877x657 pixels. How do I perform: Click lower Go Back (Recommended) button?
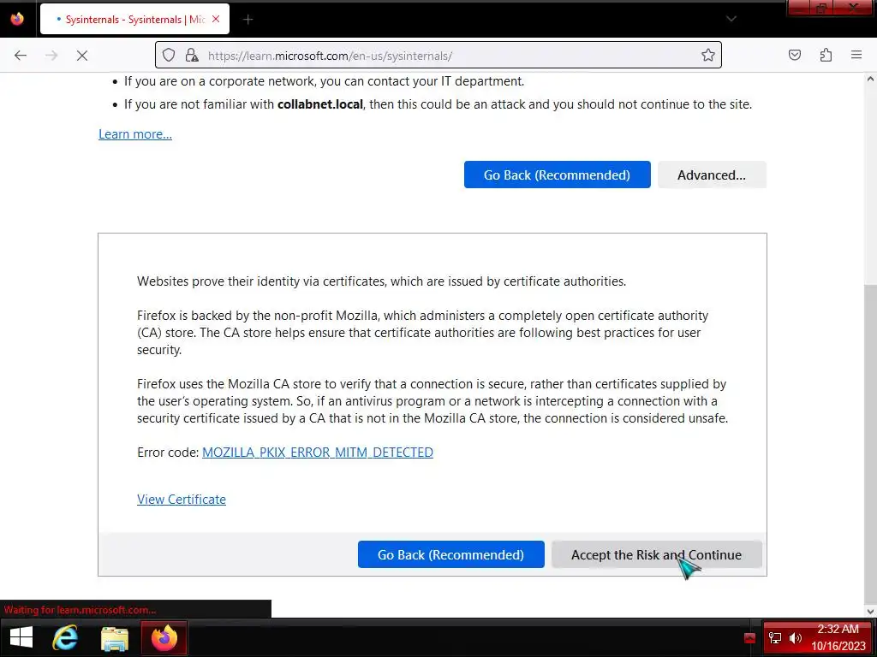click(450, 554)
